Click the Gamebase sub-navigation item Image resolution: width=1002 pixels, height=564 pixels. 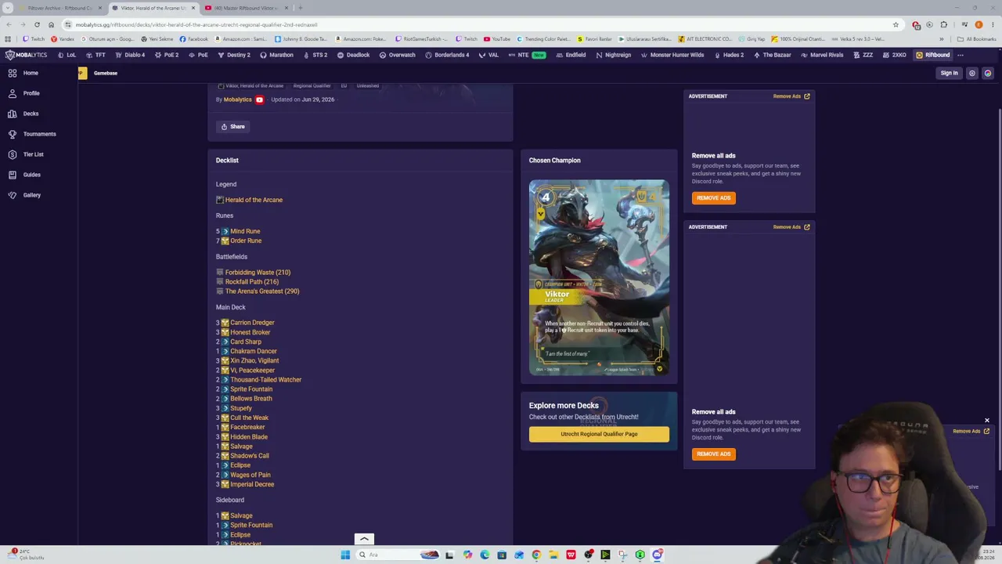(106, 74)
